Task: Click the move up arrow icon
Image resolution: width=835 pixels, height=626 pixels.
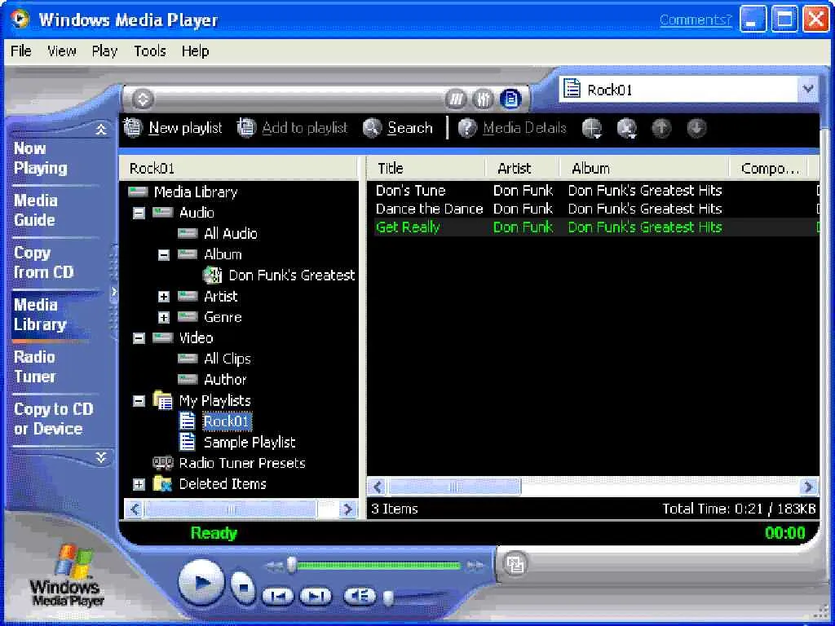Action: (x=661, y=128)
